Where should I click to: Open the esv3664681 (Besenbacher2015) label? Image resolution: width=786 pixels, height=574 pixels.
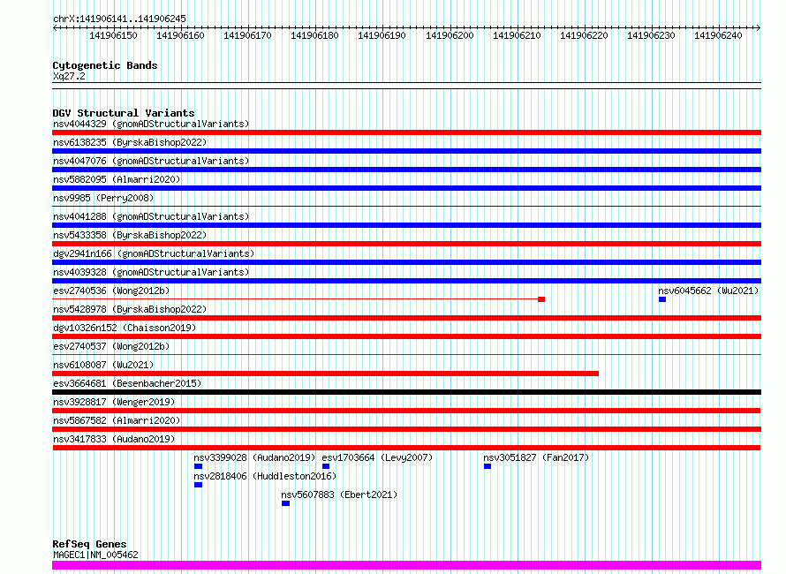tap(127, 383)
